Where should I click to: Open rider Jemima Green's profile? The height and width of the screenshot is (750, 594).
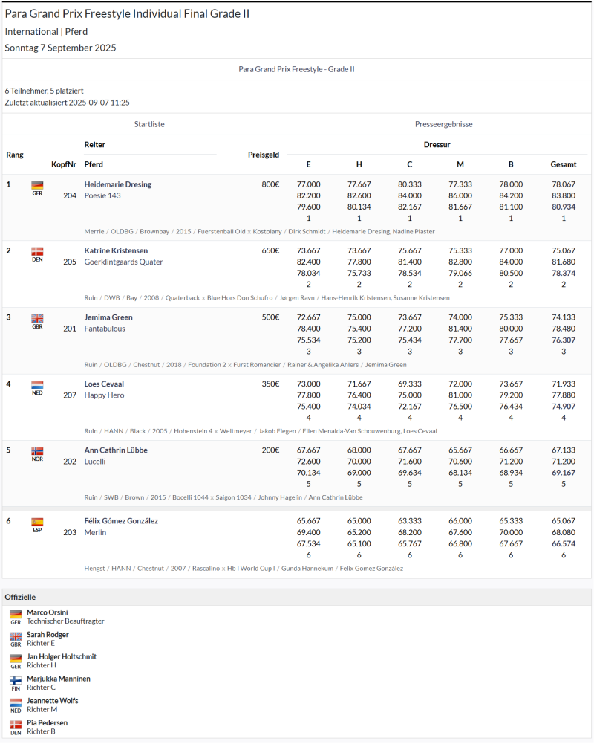[x=108, y=317]
